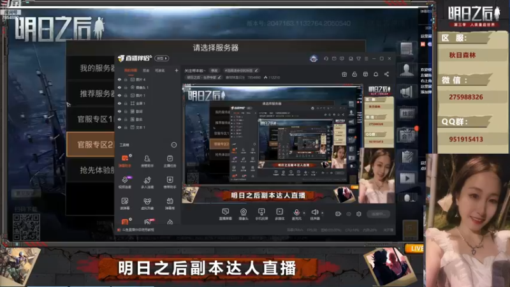510x287 pixels.
Task: Open the 榜单助手 tool icon
Action: [x=170, y=182]
